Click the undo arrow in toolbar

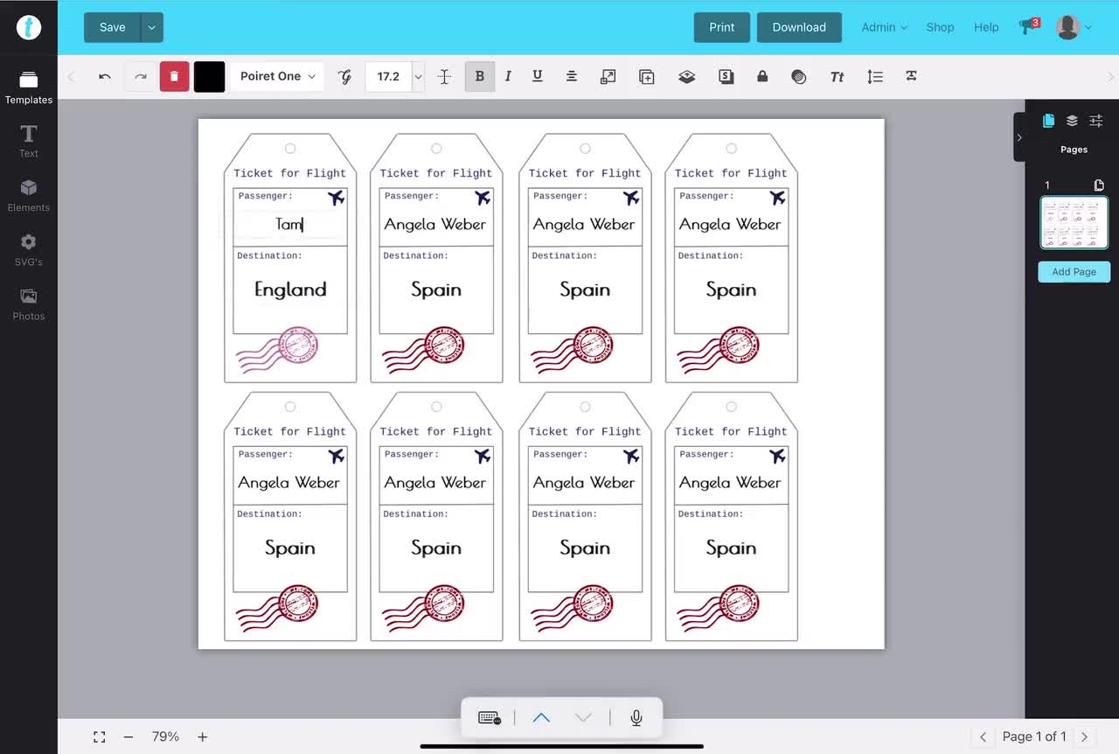(105, 76)
